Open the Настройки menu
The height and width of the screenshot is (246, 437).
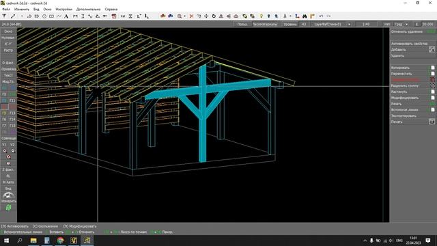point(64,9)
